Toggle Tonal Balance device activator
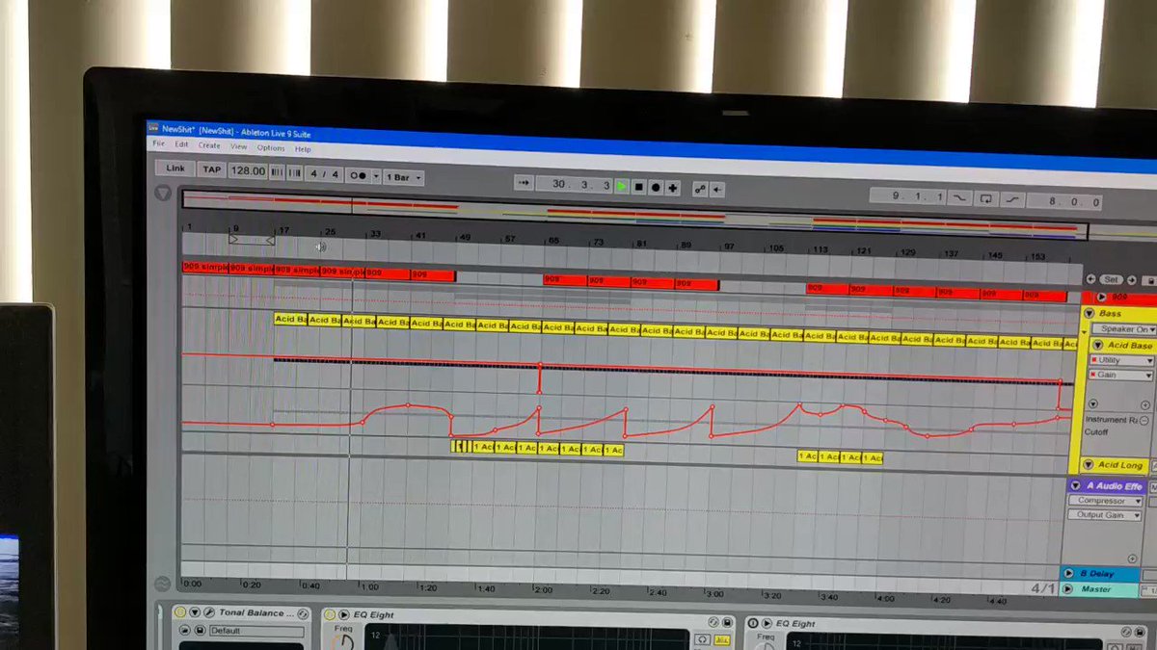1157x650 pixels. coord(180,612)
